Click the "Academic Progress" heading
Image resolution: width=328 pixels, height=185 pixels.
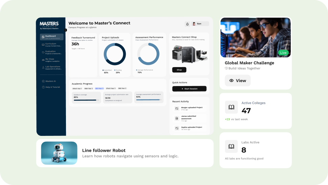pyautogui.click(x=82, y=84)
